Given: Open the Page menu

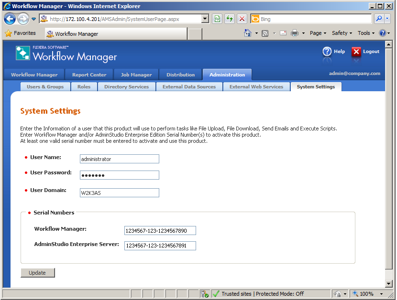Looking at the screenshot, I should coord(318,33).
